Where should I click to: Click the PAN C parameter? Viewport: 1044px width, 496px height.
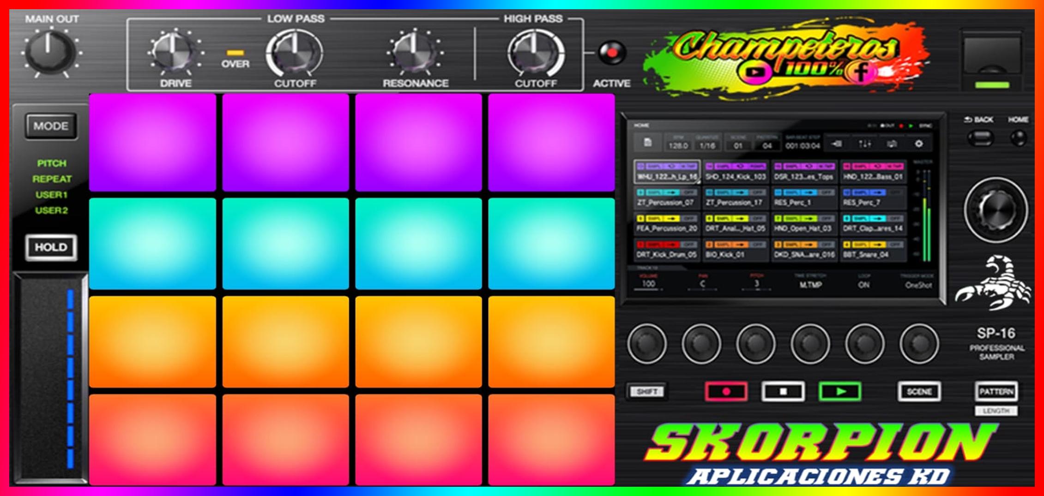pyautogui.click(x=702, y=281)
